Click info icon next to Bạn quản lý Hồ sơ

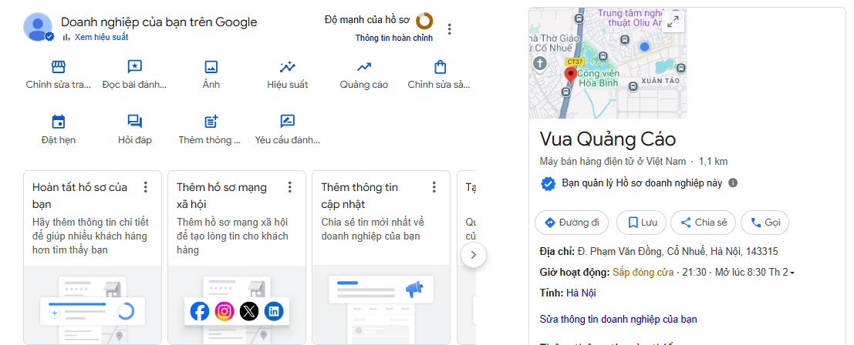coord(733,183)
